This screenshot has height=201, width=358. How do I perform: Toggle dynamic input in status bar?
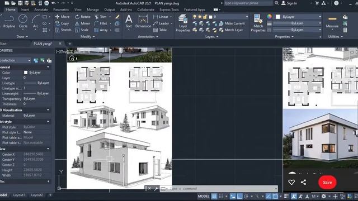pyautogui.click(x=233, y=196)
